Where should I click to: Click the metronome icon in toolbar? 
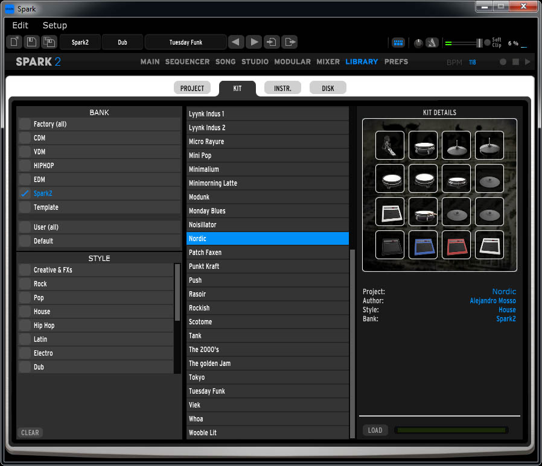pos(432,43)
